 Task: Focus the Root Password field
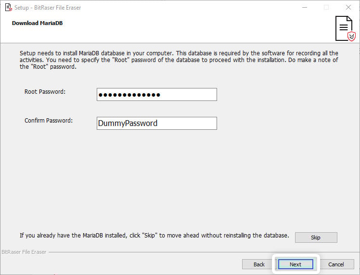point(157,94)
